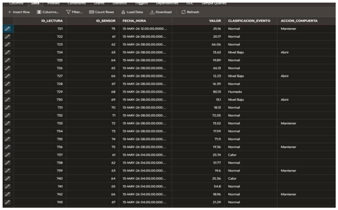Image resolution: width=338 pixels, height=210 pixels.
Task: Select the 'Humedo' classification cell
Action: tap(251, 92)
